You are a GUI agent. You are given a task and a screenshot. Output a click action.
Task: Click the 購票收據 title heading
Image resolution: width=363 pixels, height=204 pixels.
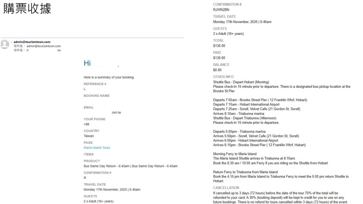click(27, 9)
